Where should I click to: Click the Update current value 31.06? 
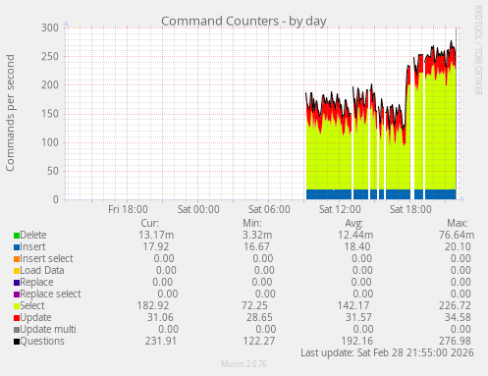pos(160,317)
